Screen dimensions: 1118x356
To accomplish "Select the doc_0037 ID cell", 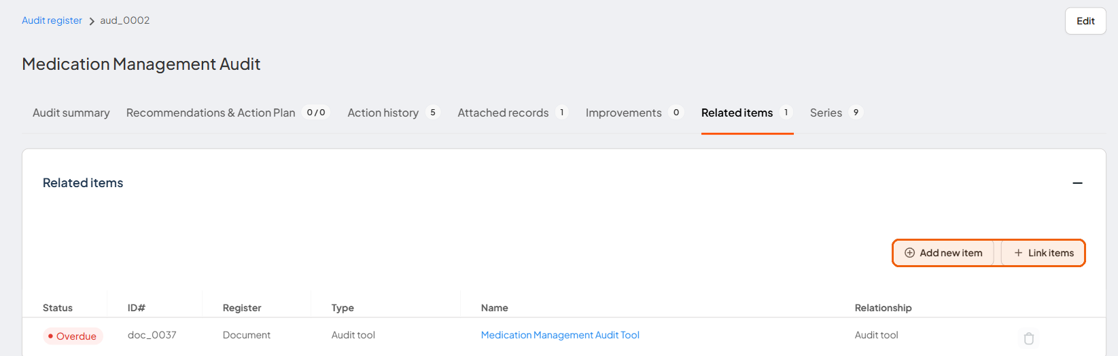I will [152, 335].
